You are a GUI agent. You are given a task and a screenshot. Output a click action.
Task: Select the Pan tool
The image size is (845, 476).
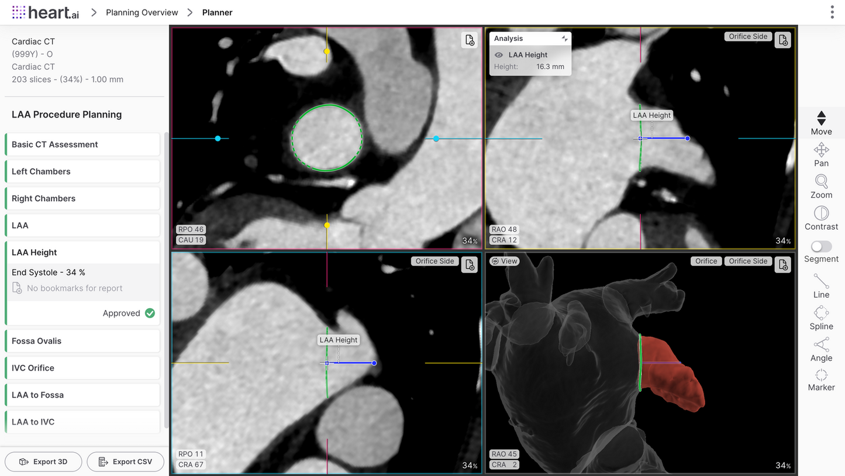click(x=821, y=155)
